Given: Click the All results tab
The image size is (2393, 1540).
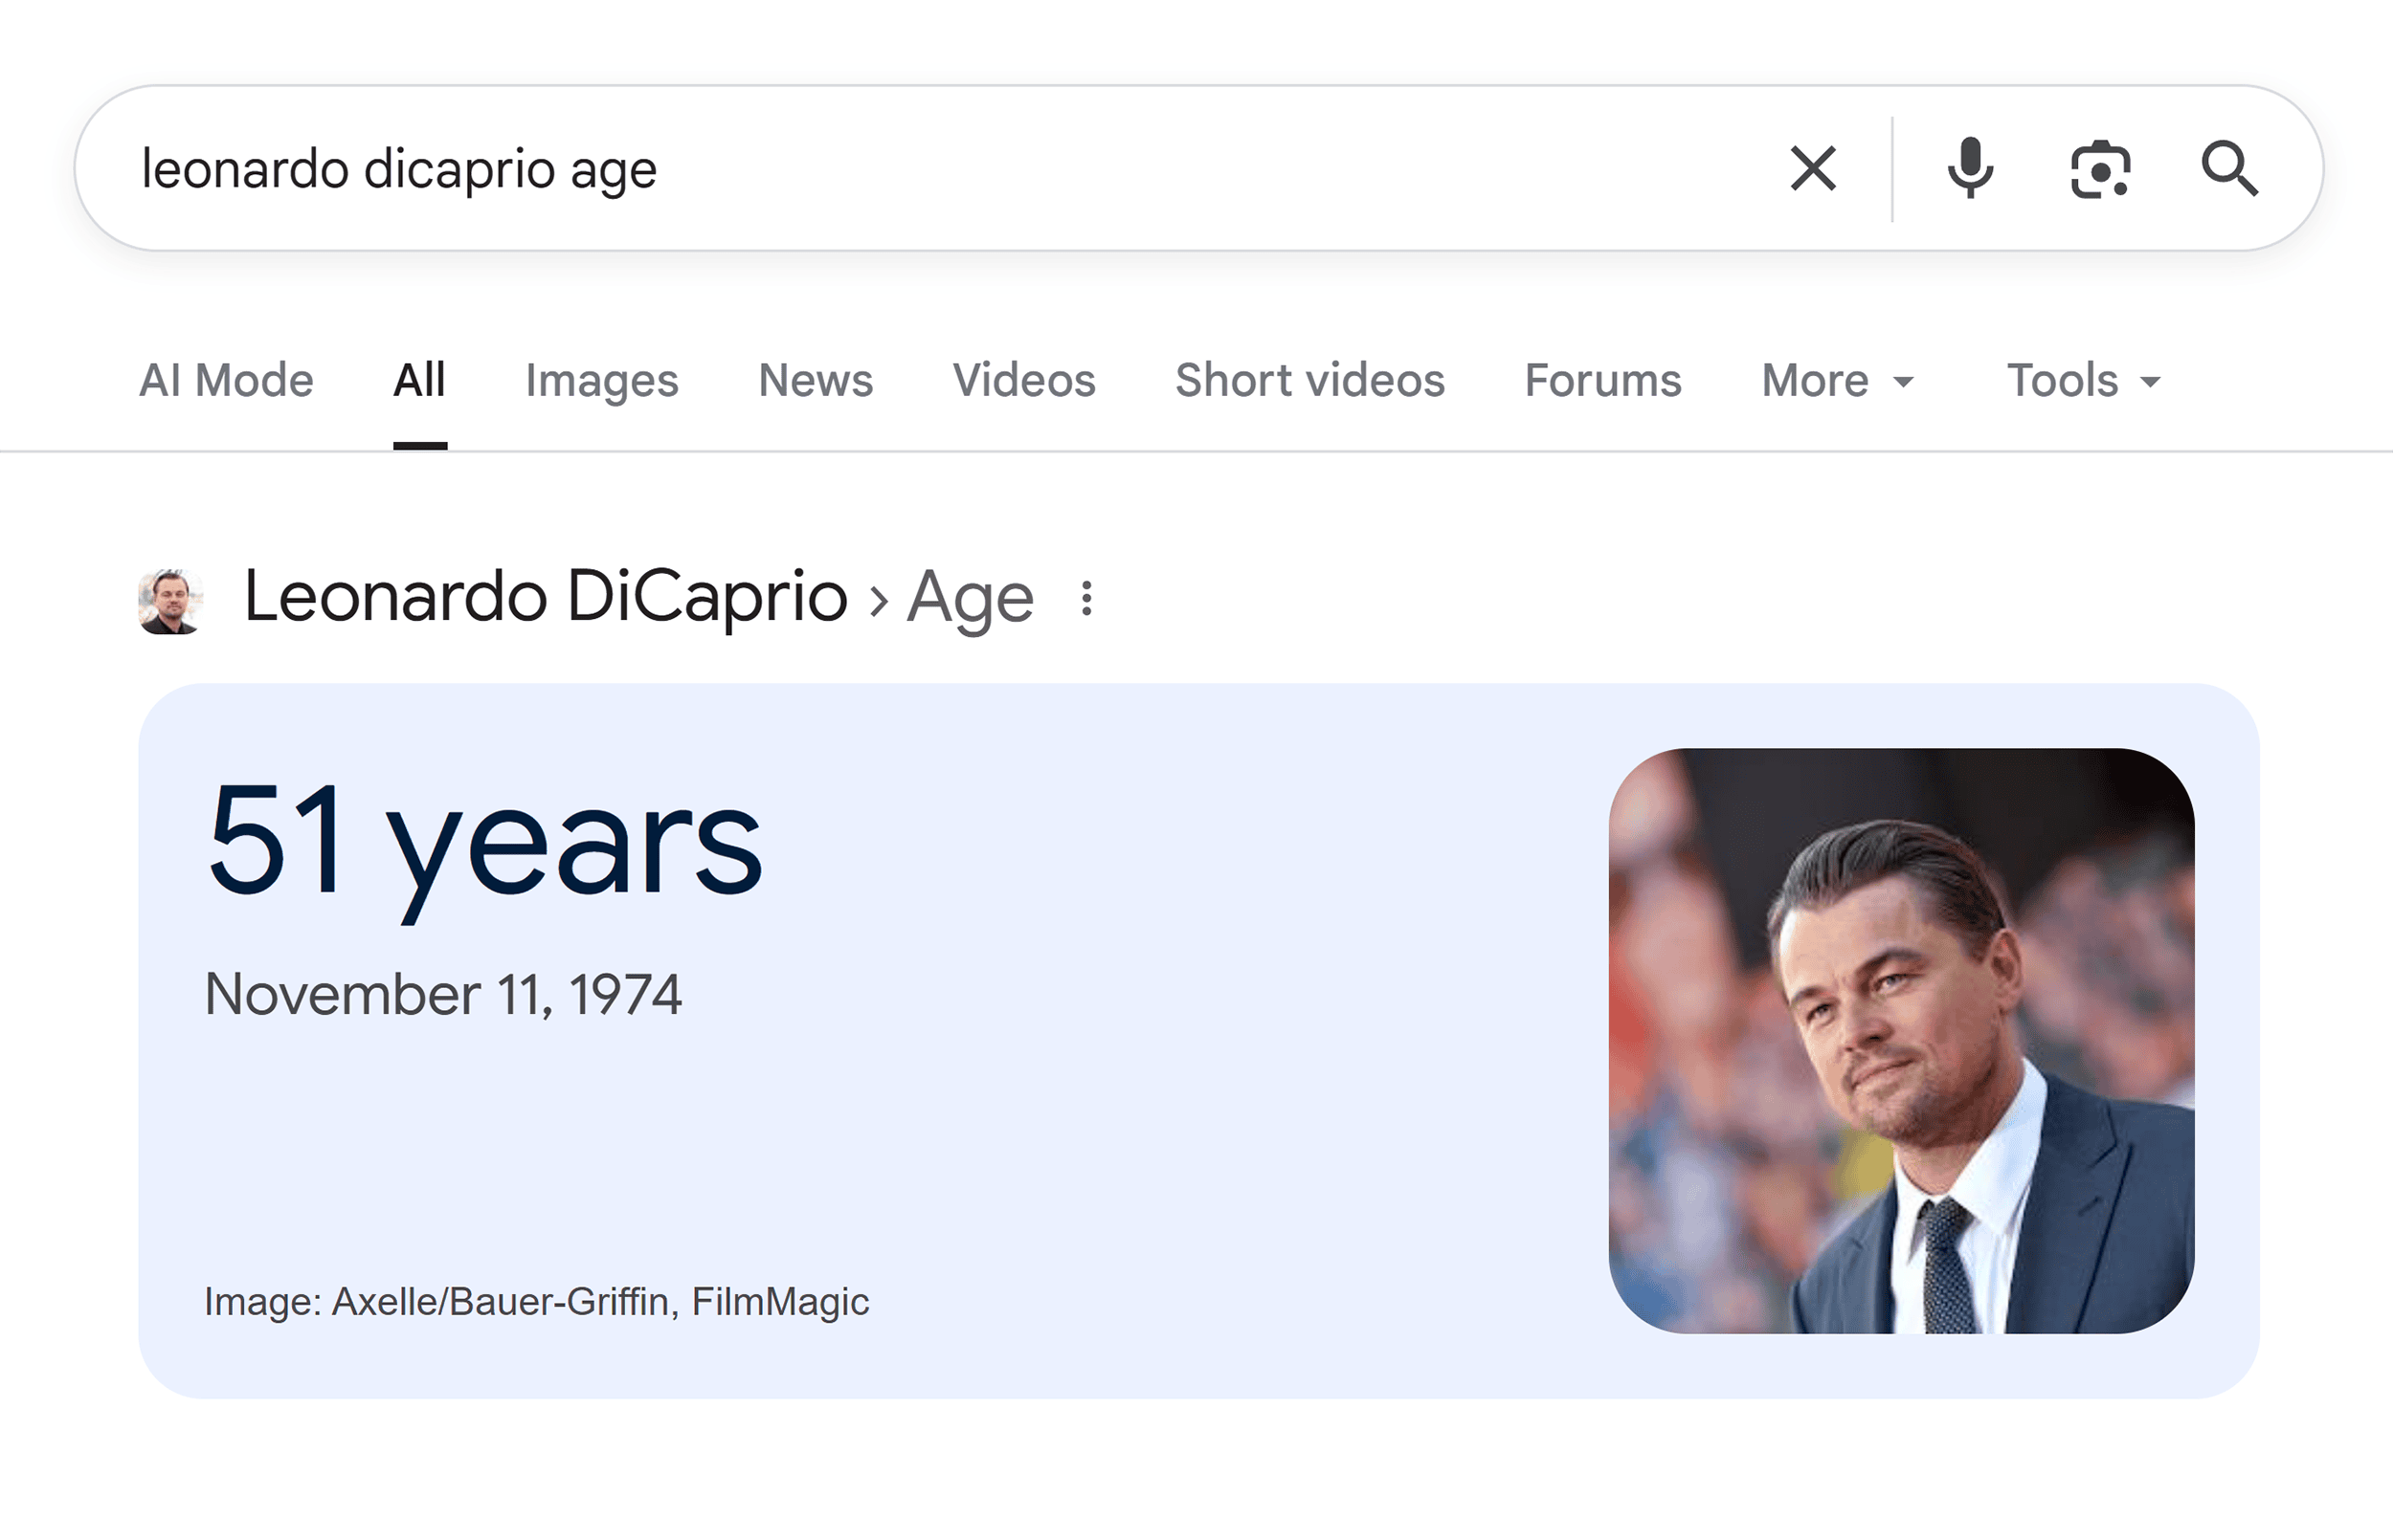Looking at the screenshot, I should (419, 380).
